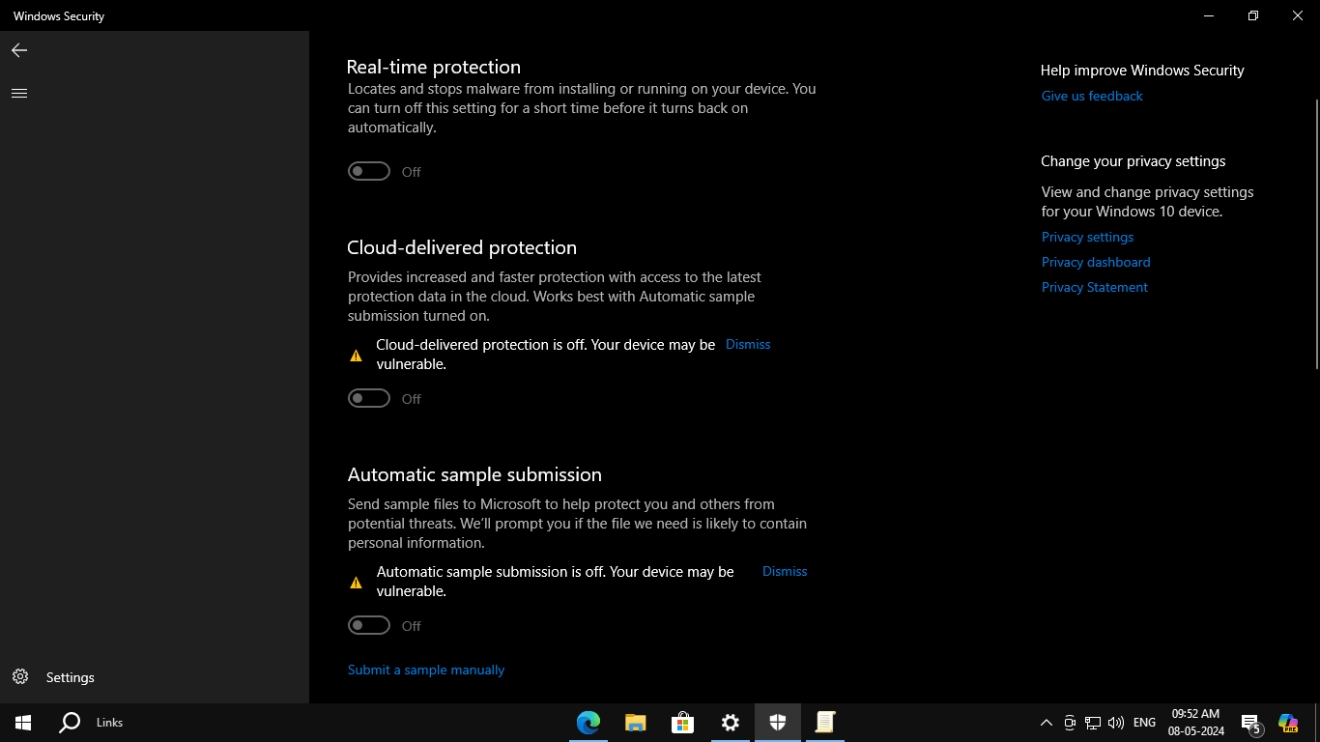
Task: Minimize the Windows Security window
Action: tap(1209, 15)
